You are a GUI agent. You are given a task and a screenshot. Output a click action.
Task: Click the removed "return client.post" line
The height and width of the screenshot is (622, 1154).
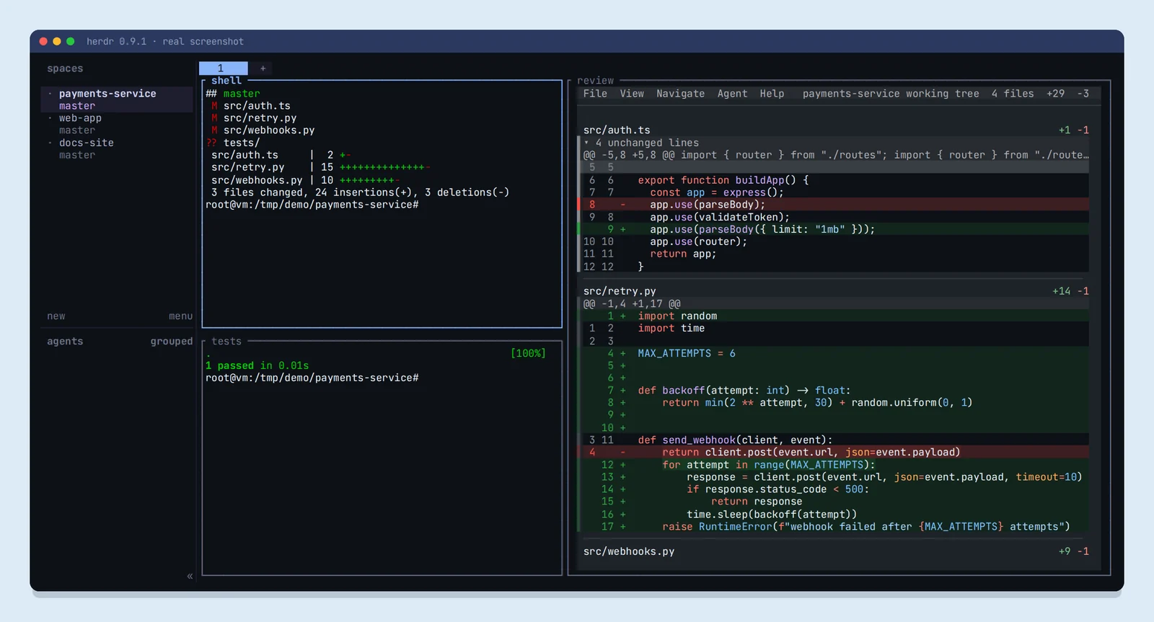(x=833, y=453)
